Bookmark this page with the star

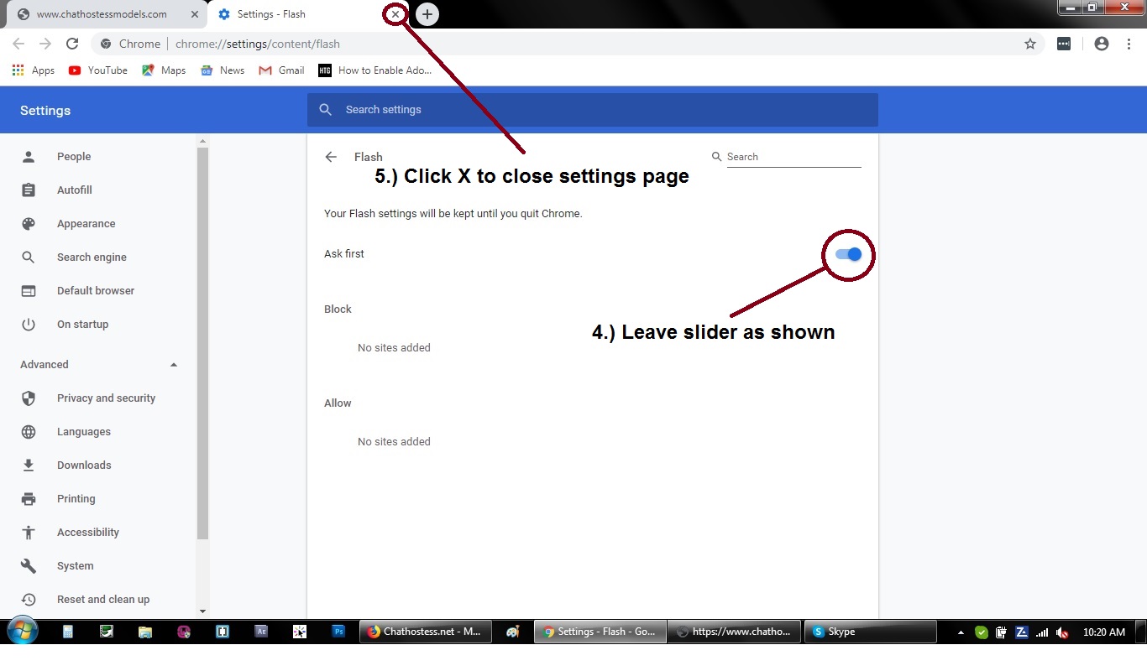point(1030,44)
